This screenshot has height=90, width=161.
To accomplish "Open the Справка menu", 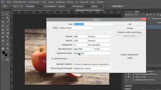I will [x=100, y=2].
